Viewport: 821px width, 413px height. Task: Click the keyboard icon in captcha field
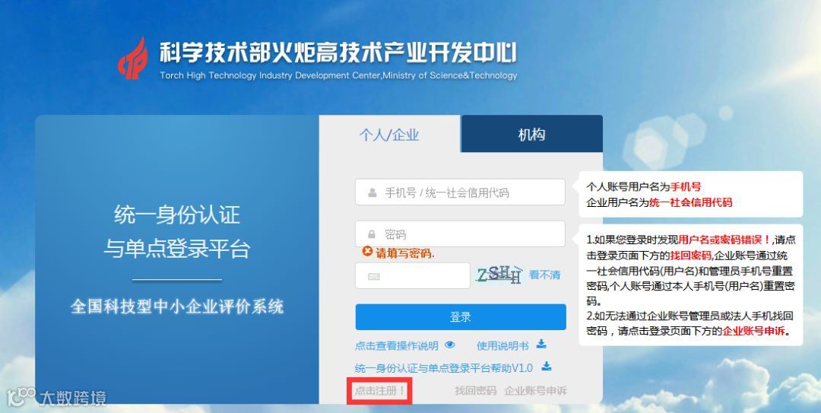373,276
